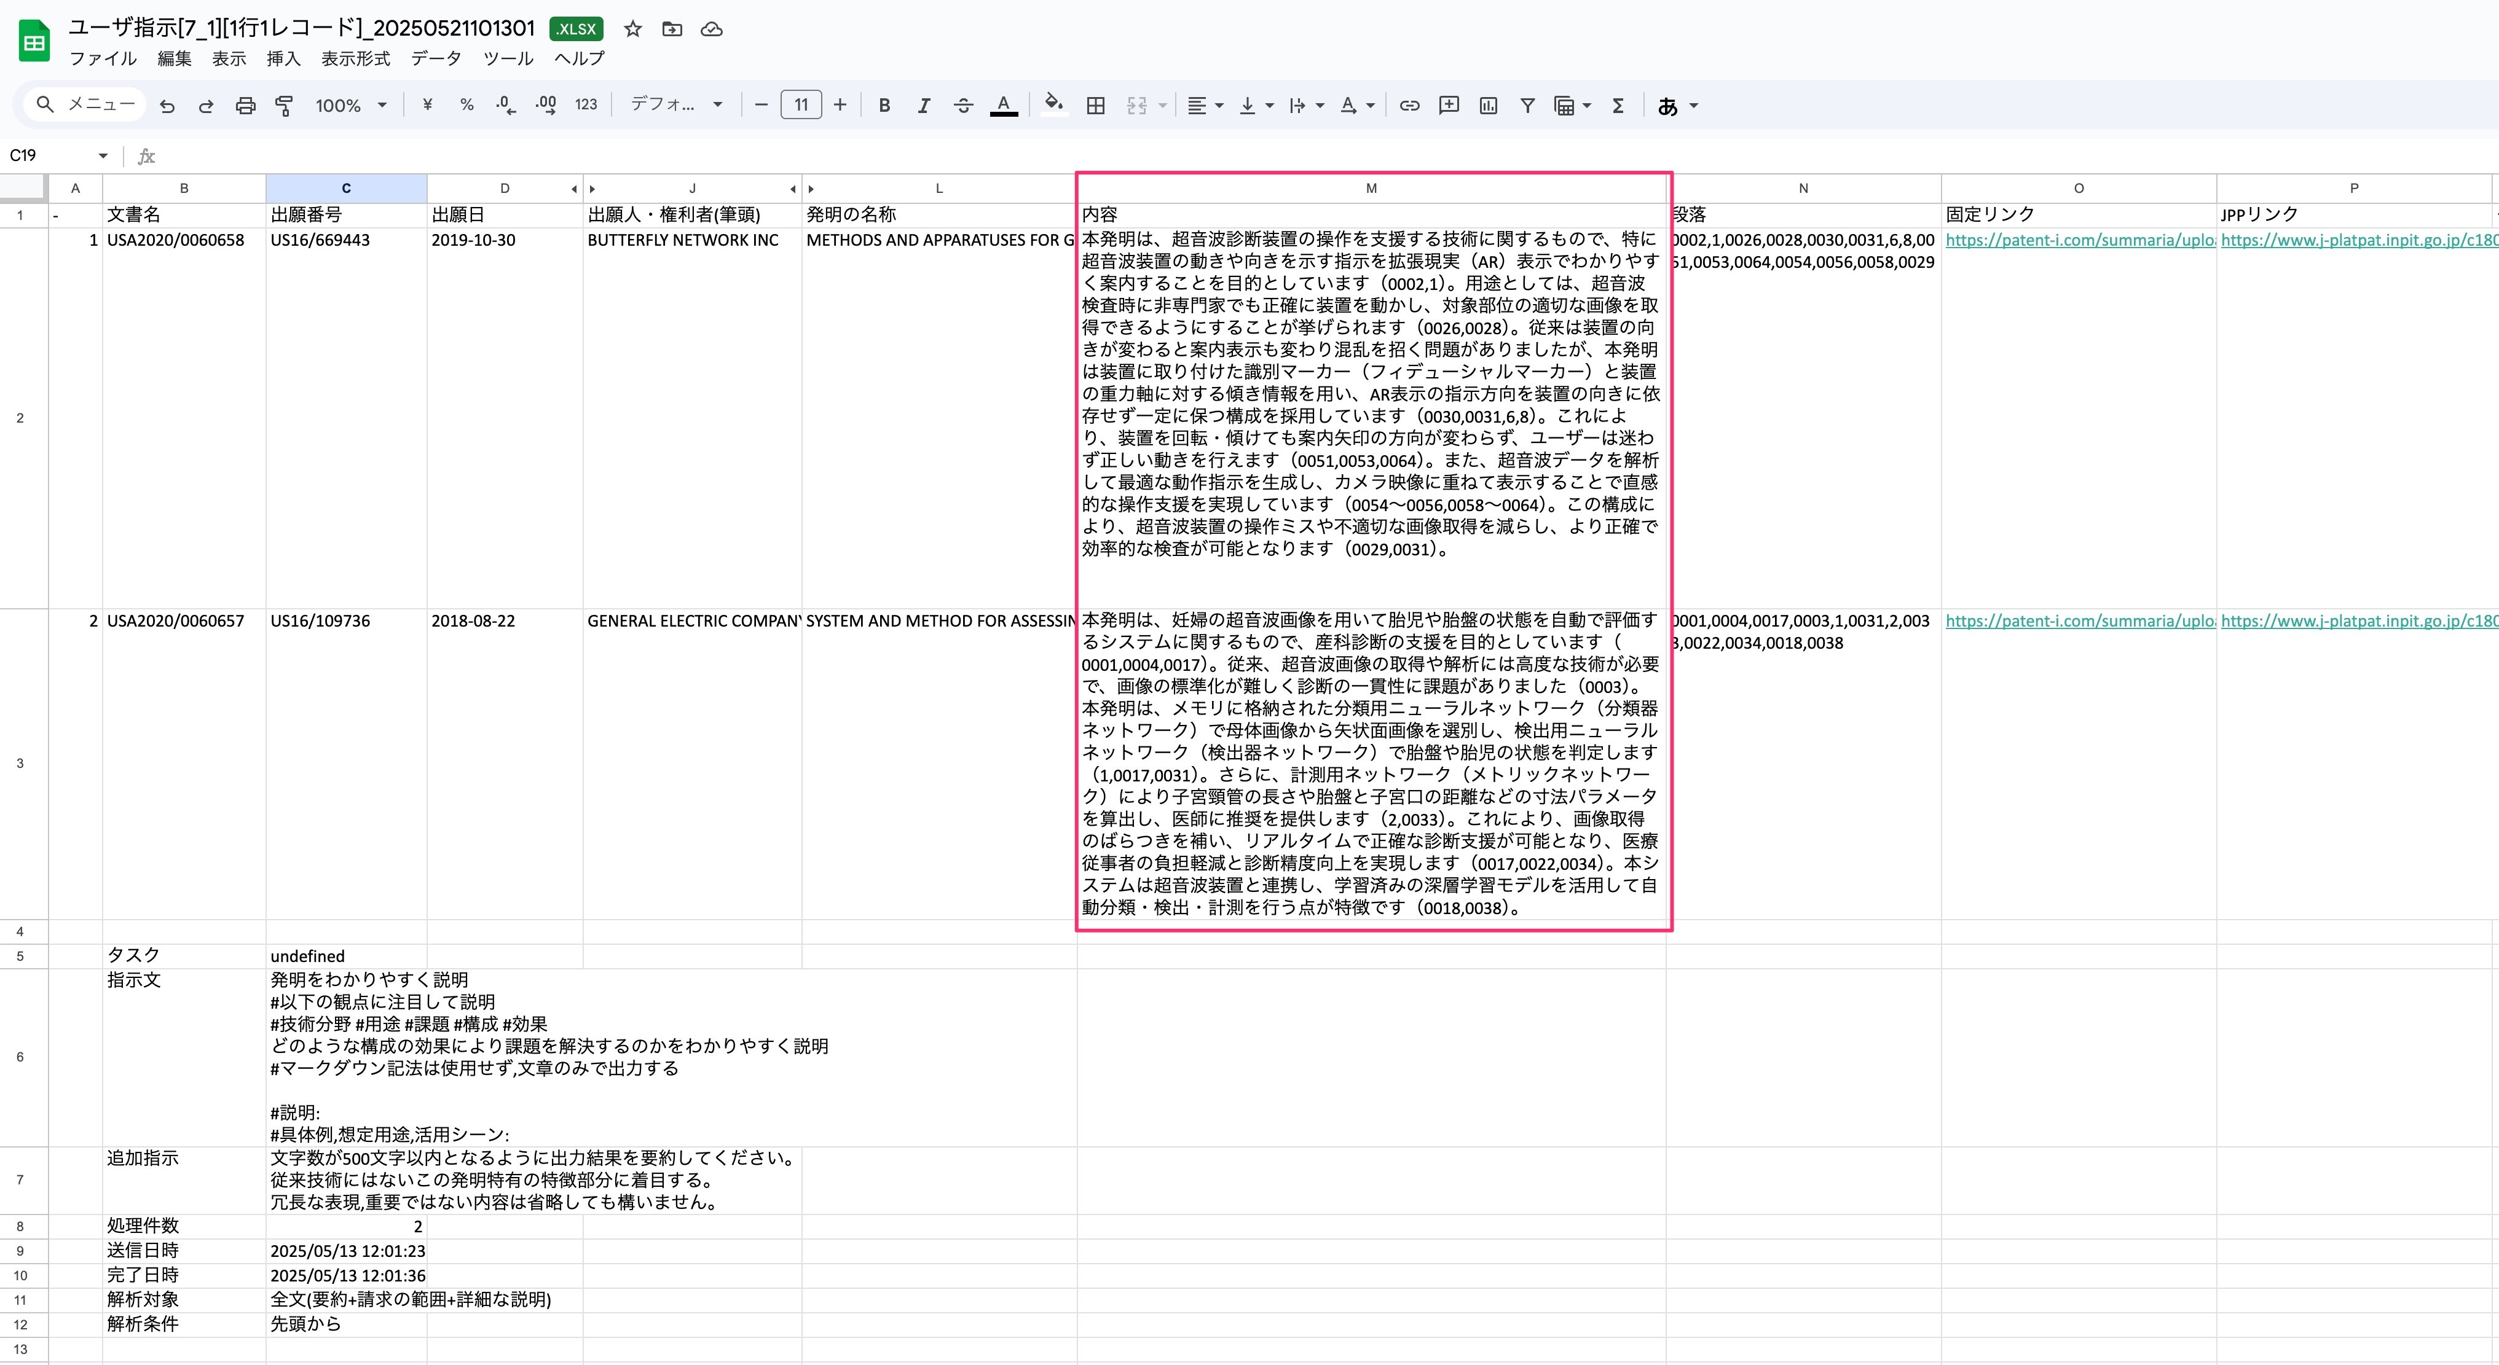Open the fill color picker
Screen dimensions: 2499x1365
[1053, 104]
